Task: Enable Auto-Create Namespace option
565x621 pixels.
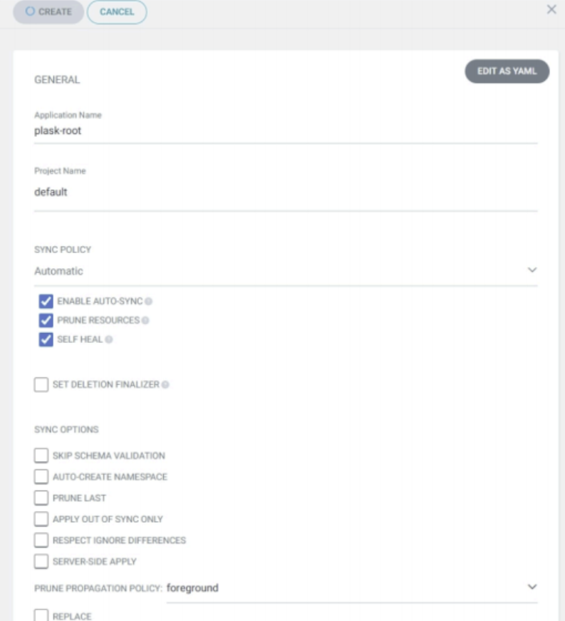Action: [x=41, y=476]
